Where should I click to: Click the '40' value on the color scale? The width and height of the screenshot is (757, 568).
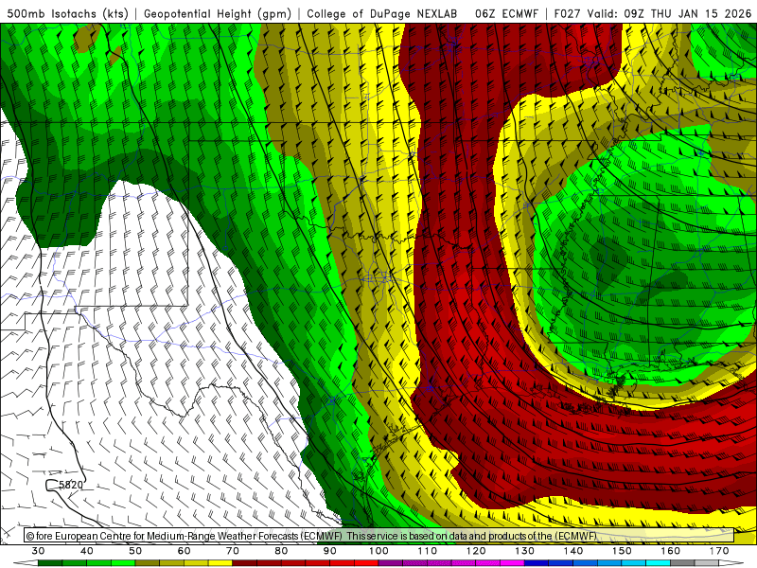pyautogui.click(x=87, y=551)
